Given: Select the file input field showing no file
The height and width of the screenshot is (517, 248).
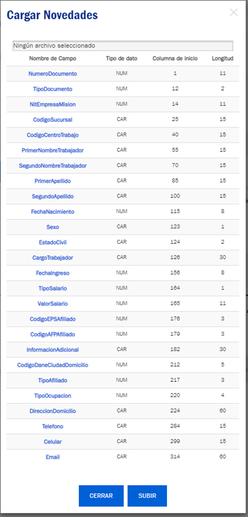Looking at the screenshot, I should point(123,45).
